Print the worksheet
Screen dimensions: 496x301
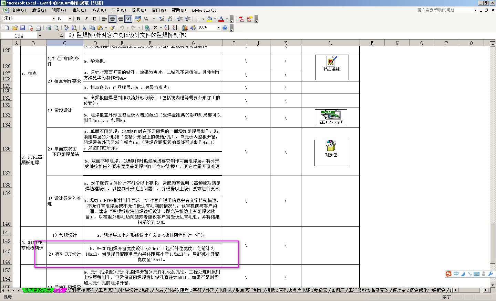(49, 28)
